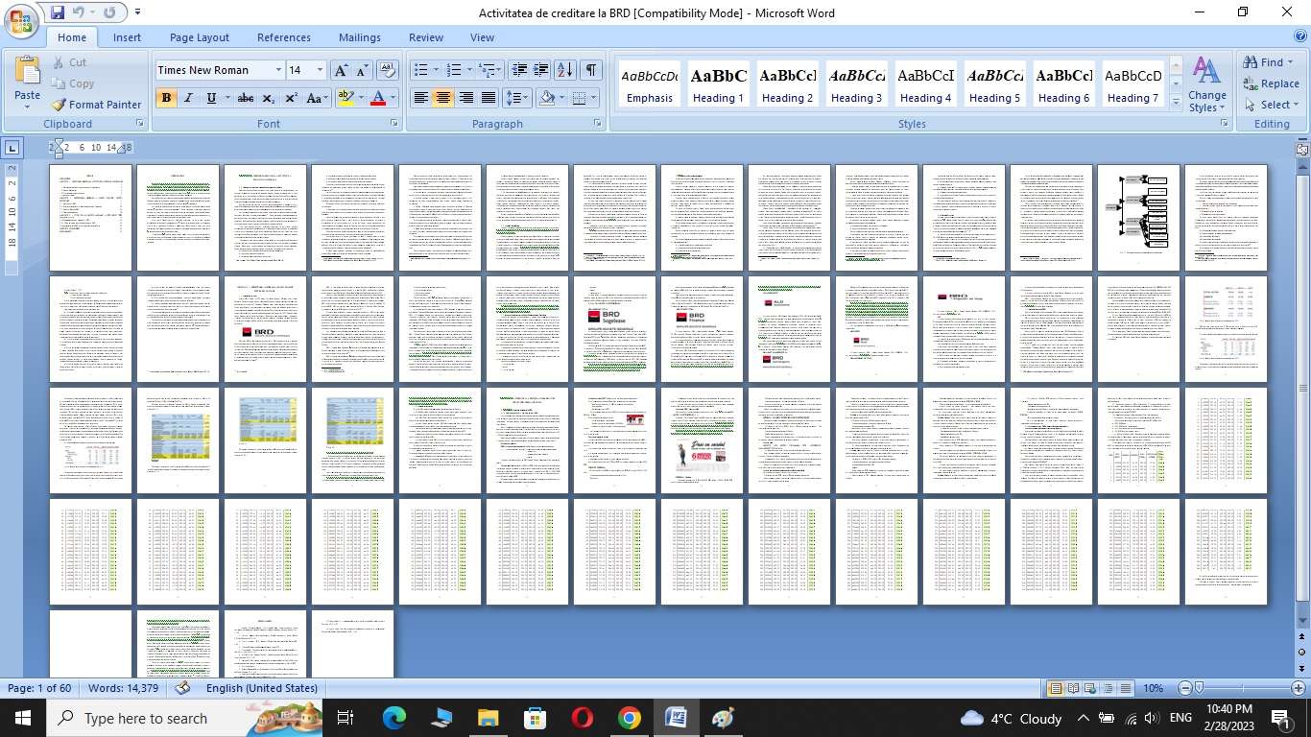Open the font size dropdown
1311x737 pixels.
320,70
